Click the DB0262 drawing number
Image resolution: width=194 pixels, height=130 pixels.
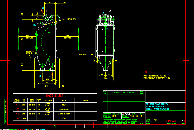click(171, 121)
